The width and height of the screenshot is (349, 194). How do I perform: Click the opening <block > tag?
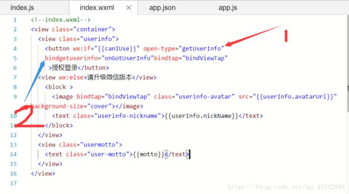(x=59, y=87)
